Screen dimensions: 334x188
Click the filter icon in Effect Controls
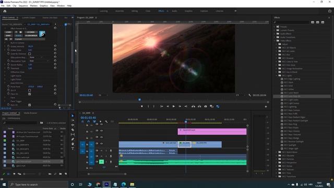(x=60, y=108)
